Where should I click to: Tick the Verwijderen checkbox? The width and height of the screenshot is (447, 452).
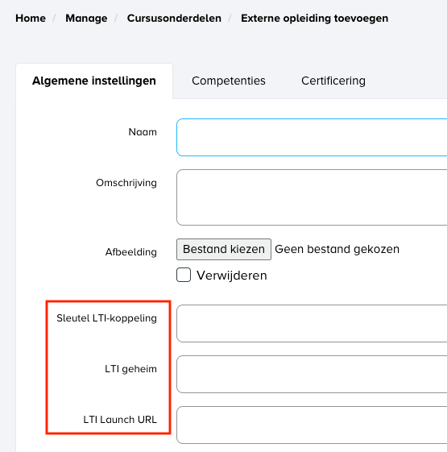(184, 275)
